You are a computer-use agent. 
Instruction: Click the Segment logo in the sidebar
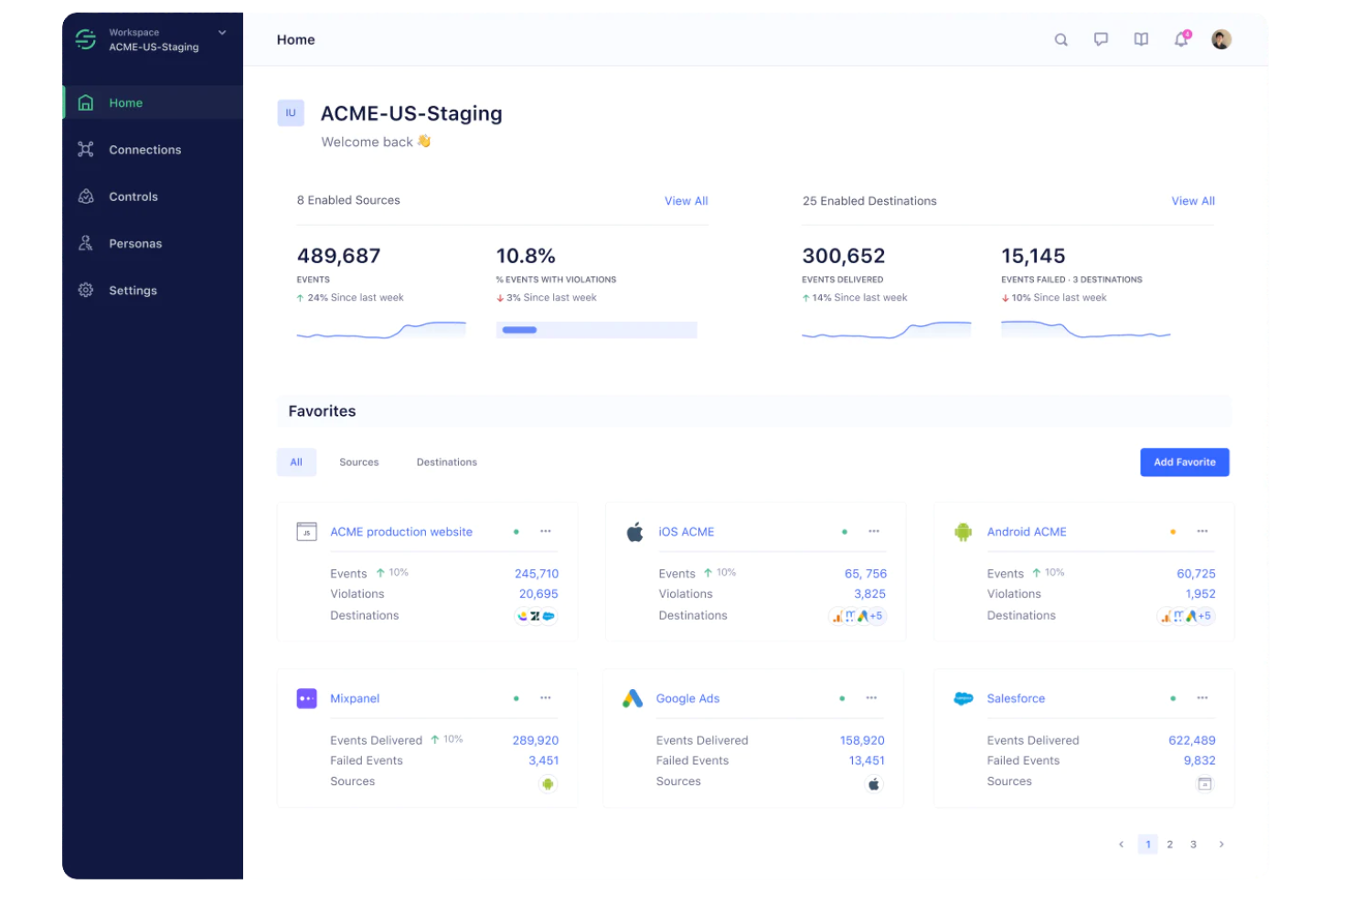(85, 39)
